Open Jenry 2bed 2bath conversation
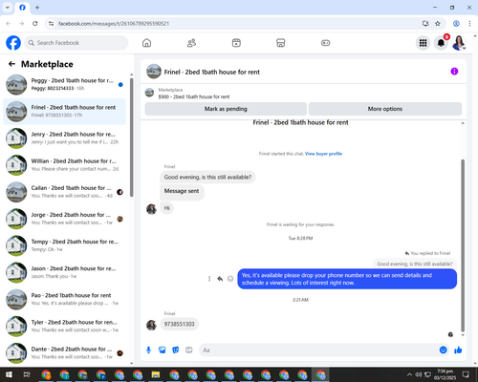This screenshot has height=382, width=478. pyautogui.click(x=65, y=138)
